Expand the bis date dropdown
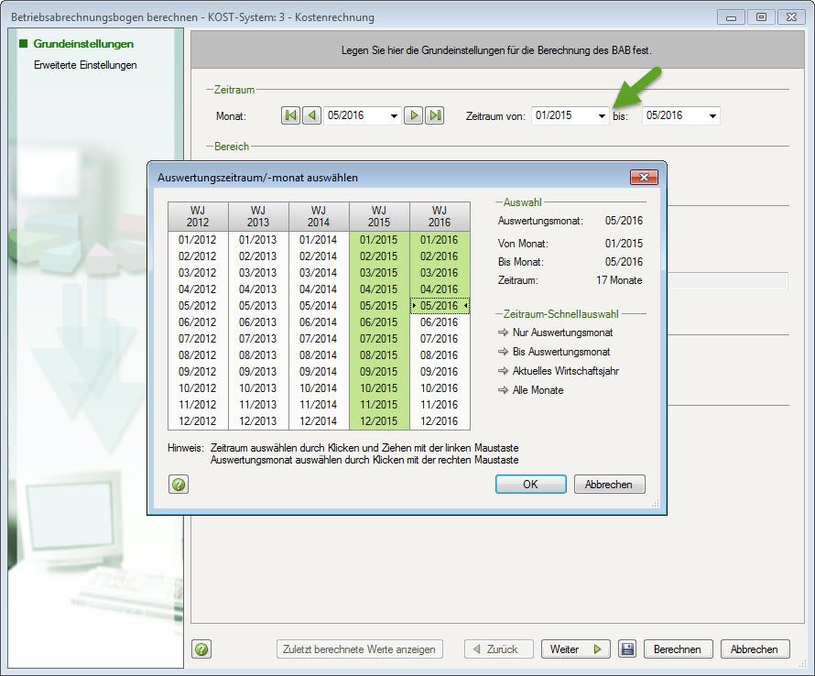The height and width of the screenshot is (676, 815). 712,116
